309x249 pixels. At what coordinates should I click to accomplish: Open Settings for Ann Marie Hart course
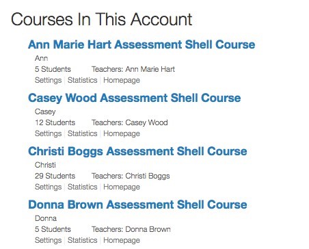click(48, 80)
